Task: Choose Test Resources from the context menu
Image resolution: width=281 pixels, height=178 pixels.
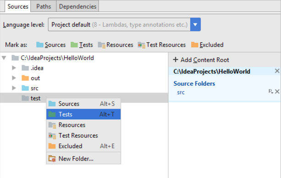Action: pos(83,135)
